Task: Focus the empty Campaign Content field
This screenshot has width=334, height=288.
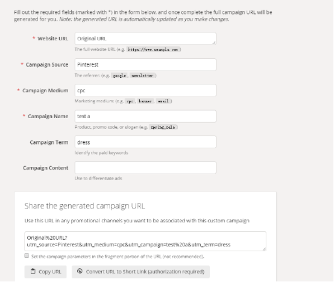Action: tap(145, 167)
